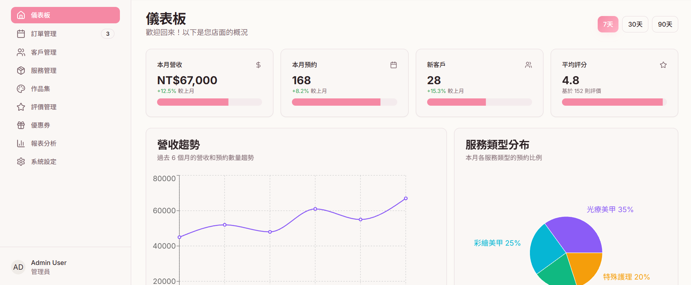Navigate to 系統設定 page
The width and height of the screenshot is (691, 285).
click(65, 161)
